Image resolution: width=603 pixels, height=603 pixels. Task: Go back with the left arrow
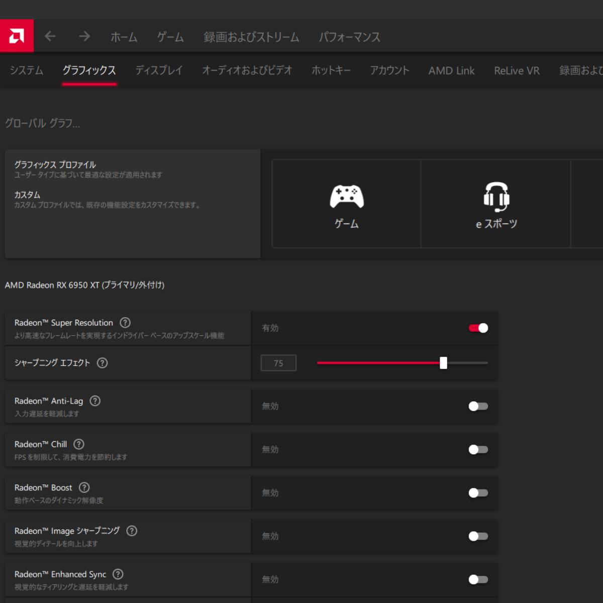click(x=50, y=36)
